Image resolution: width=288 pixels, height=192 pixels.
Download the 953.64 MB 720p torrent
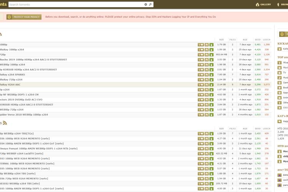[x=212, y=55]
